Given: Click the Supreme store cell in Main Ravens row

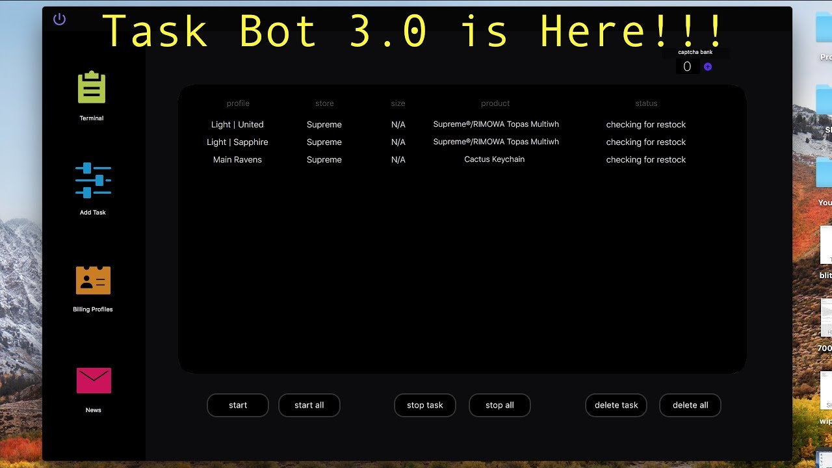Looking at the screenshot, I should (324, 159).
